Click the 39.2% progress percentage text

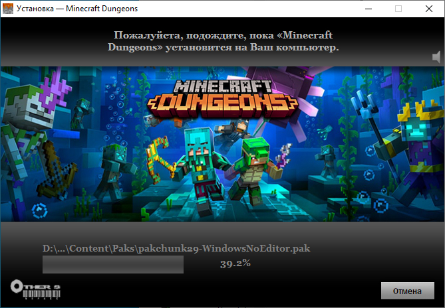point(235,264)
